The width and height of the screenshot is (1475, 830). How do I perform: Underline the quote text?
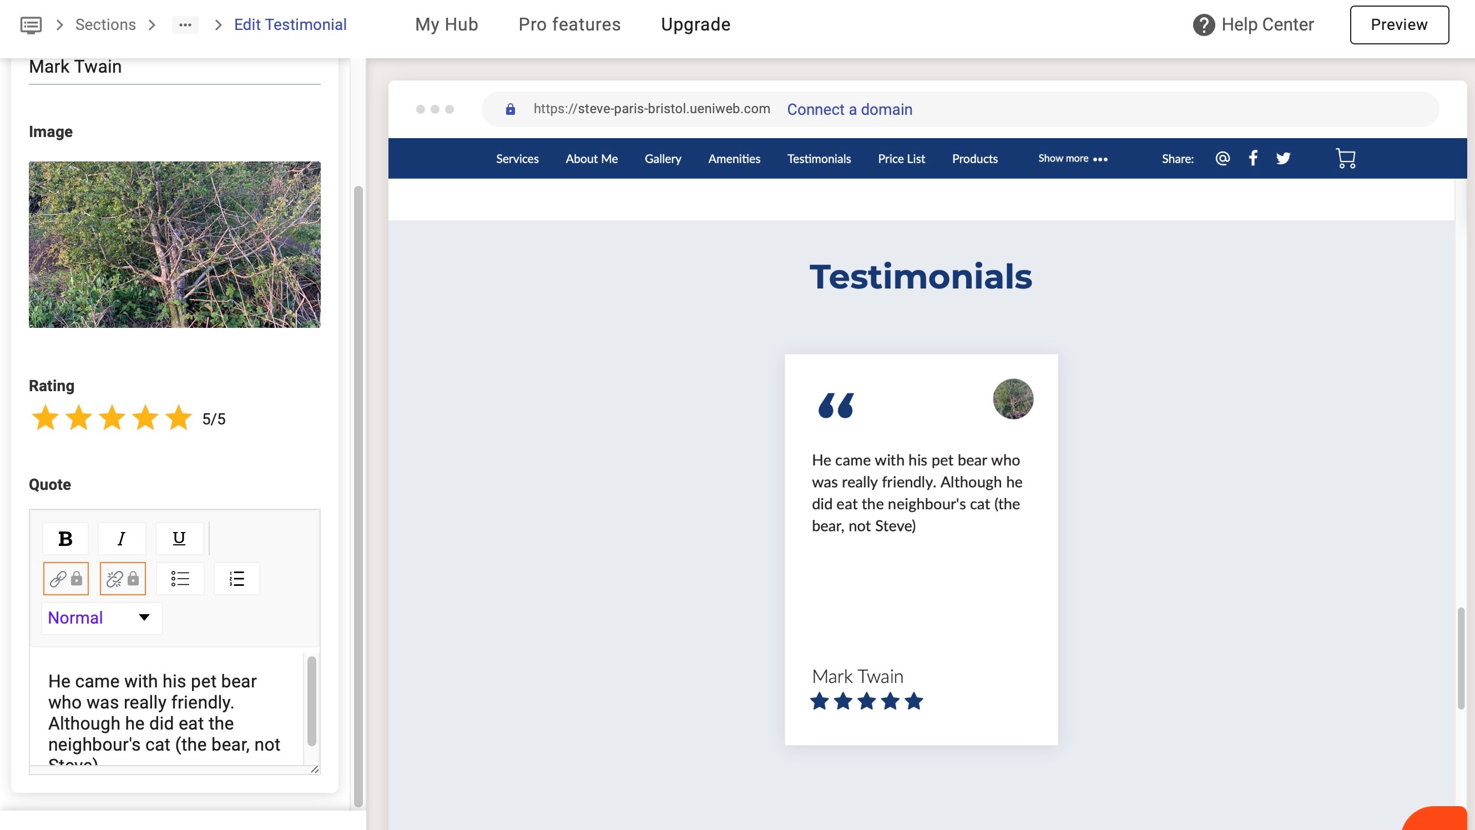(179, 538)
